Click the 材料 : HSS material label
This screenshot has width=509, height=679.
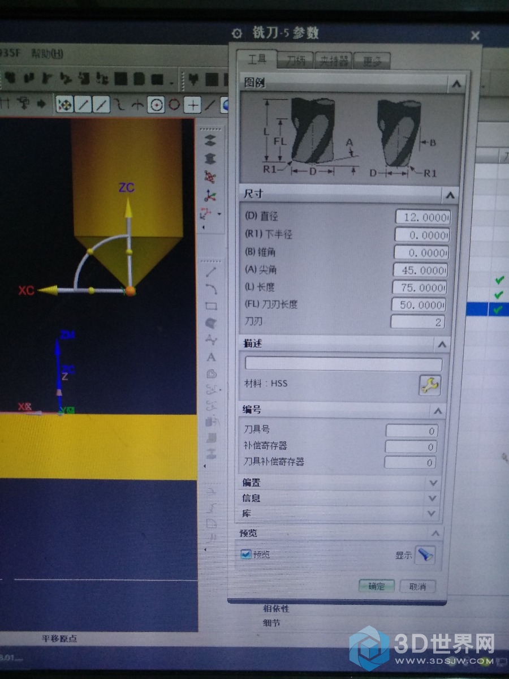265,383
